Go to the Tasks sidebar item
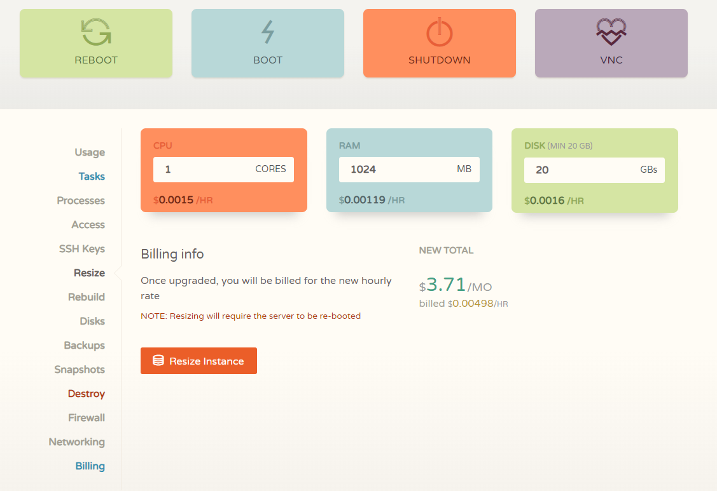717x491 pixels. click(92, 177)
